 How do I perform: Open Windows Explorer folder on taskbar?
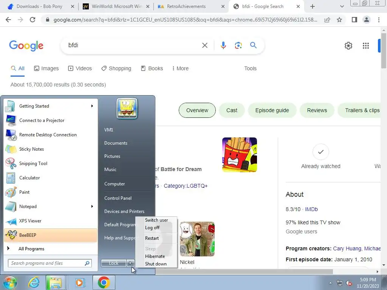56,282
